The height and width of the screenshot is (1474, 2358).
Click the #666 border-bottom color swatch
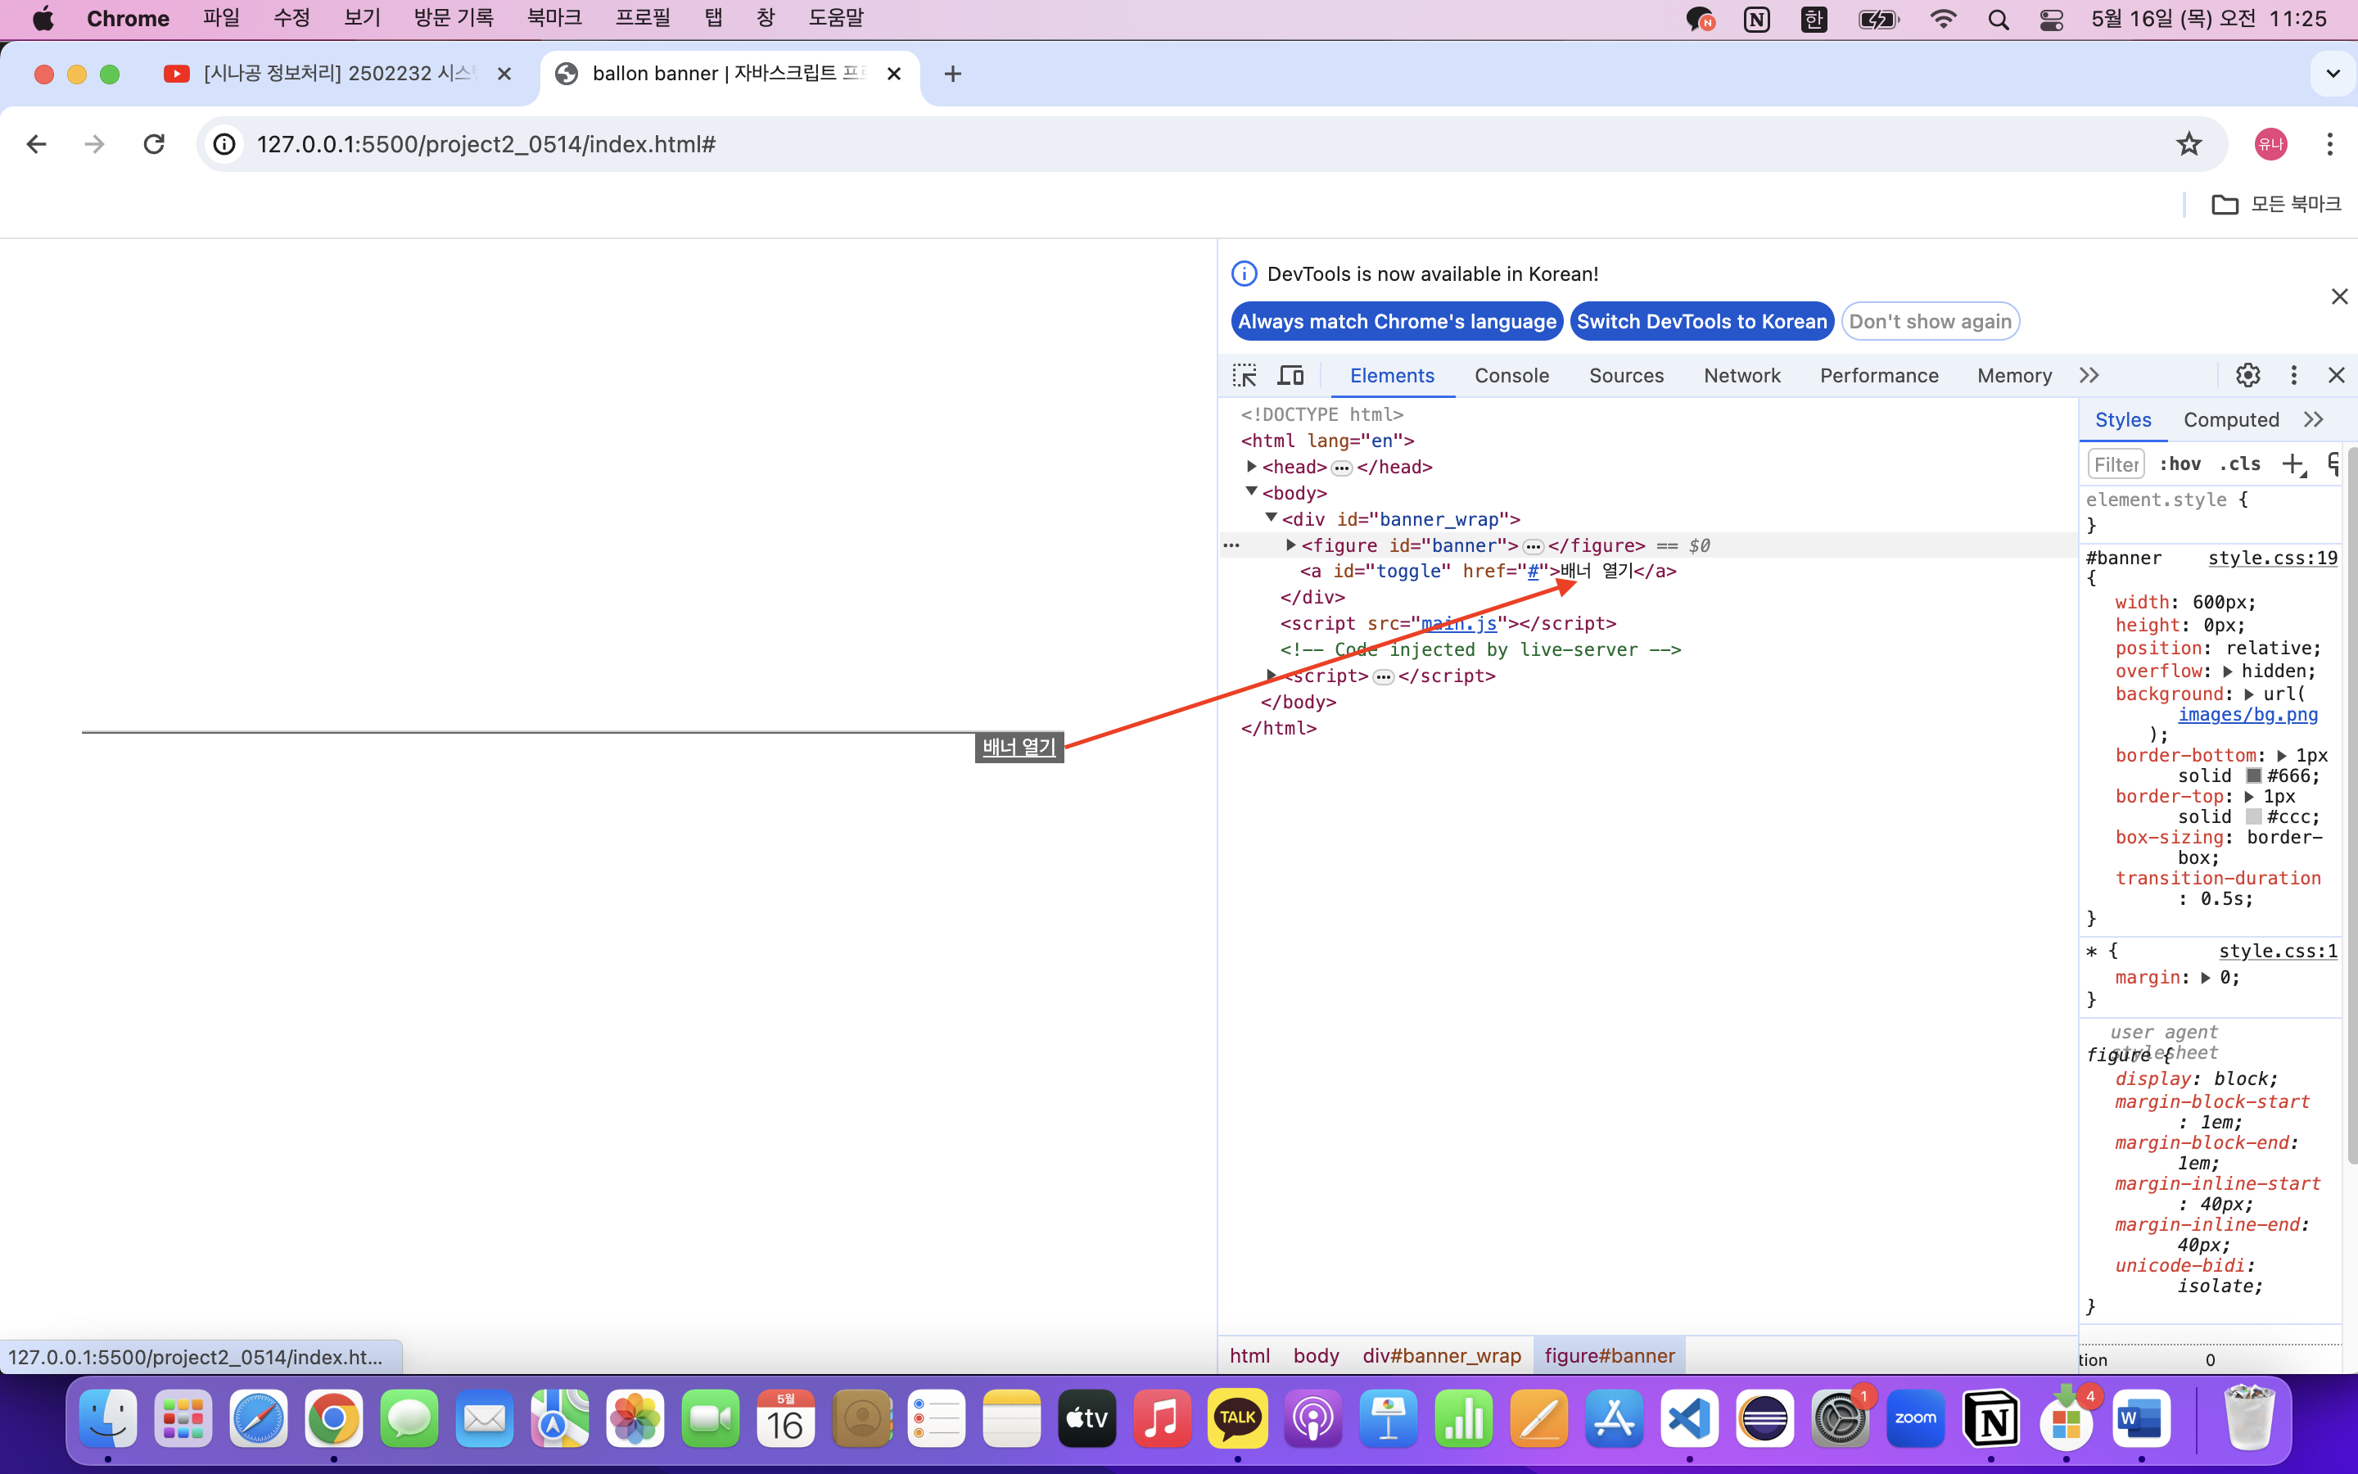click(2254, 776)
